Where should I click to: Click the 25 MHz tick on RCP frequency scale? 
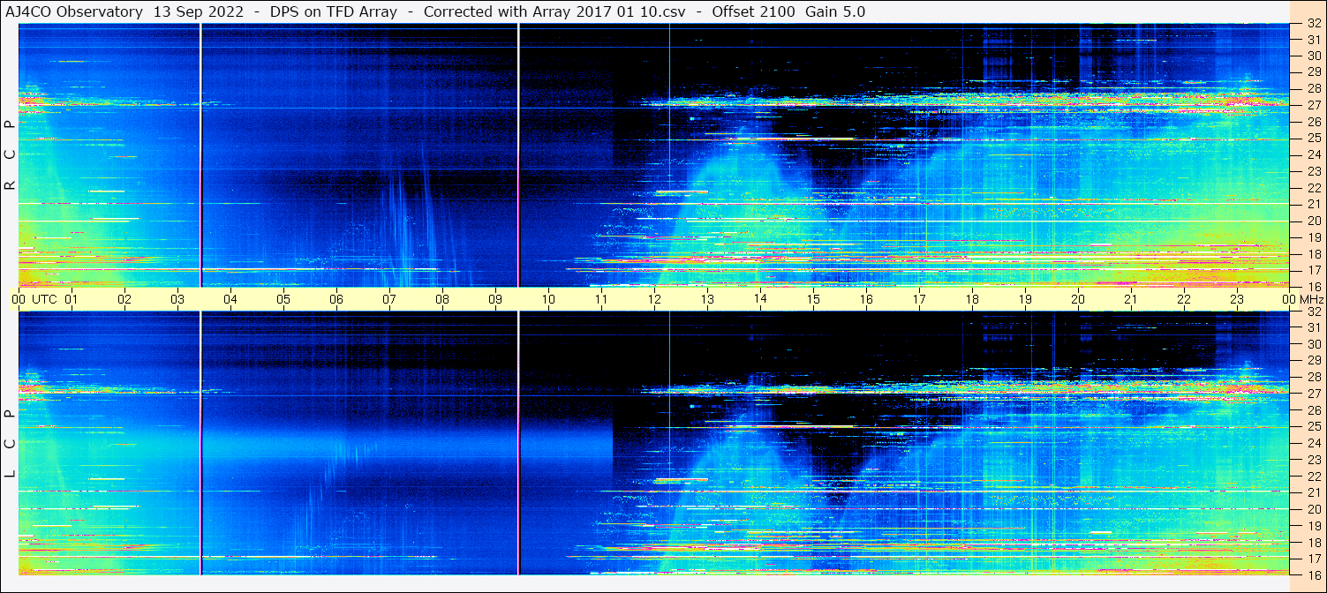point(1313,138)
